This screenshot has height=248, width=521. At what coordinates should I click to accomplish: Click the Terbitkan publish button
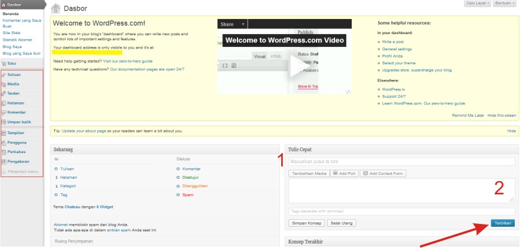pos(503,223)
